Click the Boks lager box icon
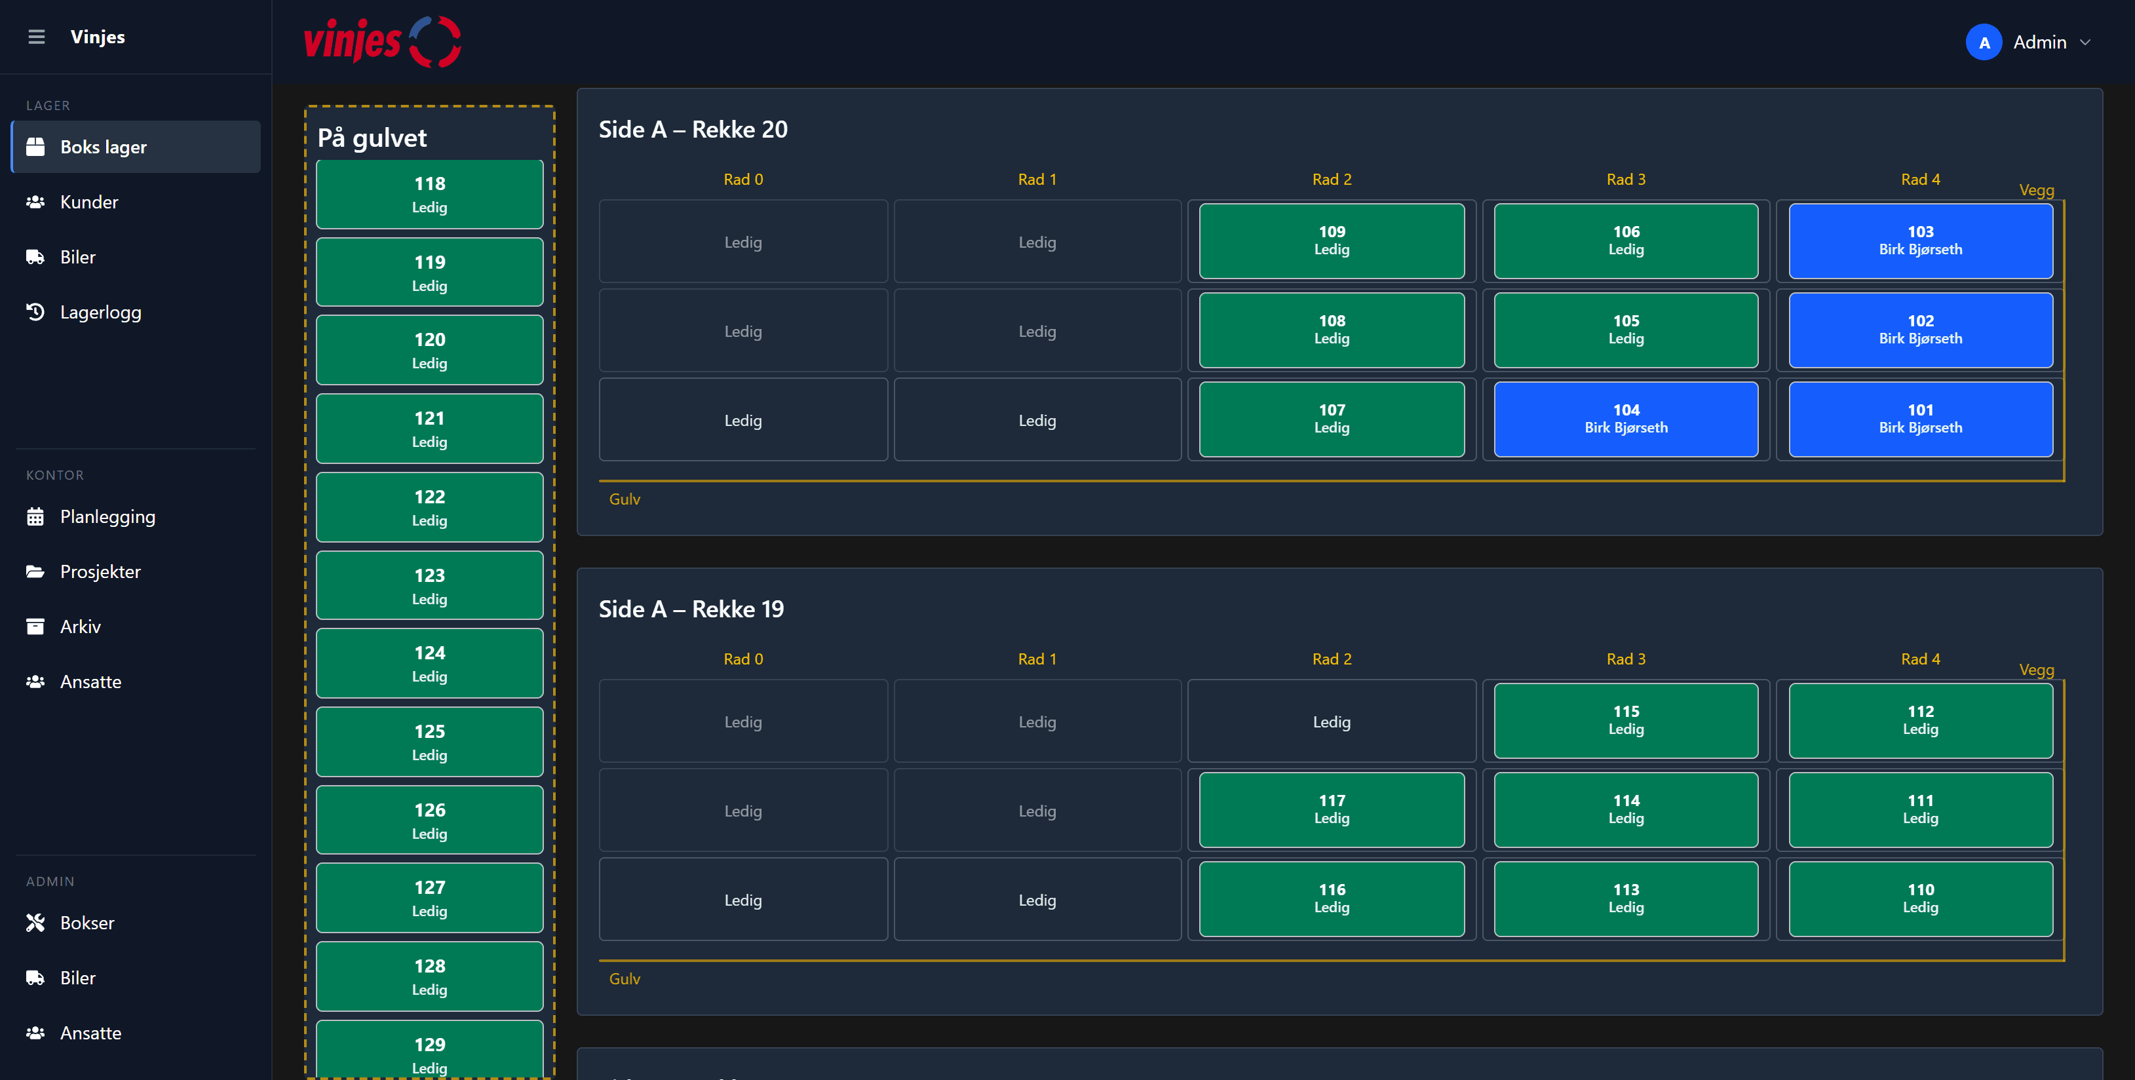 tap(35, 147)
